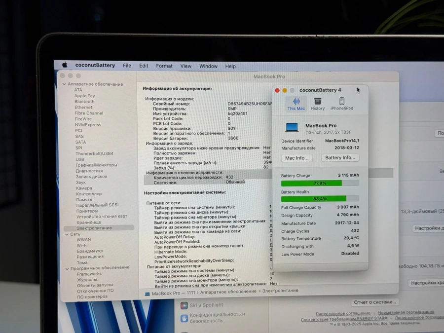Viewport: 444px width, 333px height.
Task: Select USB in the sidebar
Action: (x=80, y=159)
